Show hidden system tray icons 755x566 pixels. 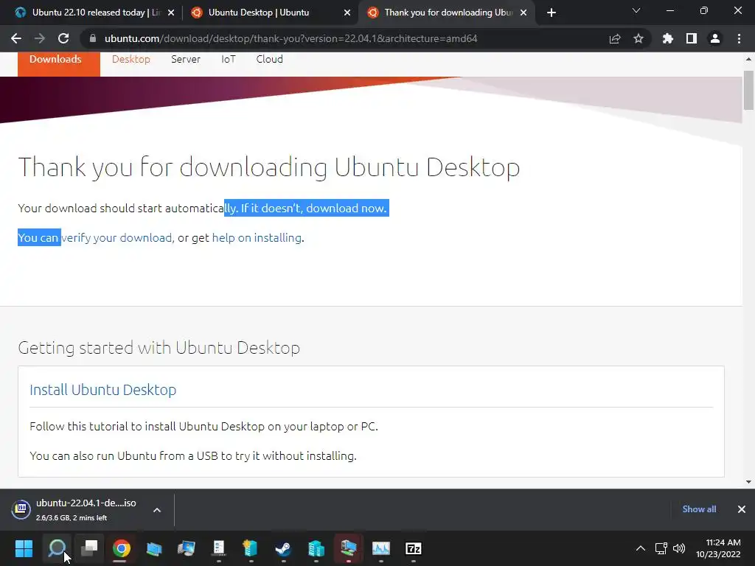[x=641, y=548]
